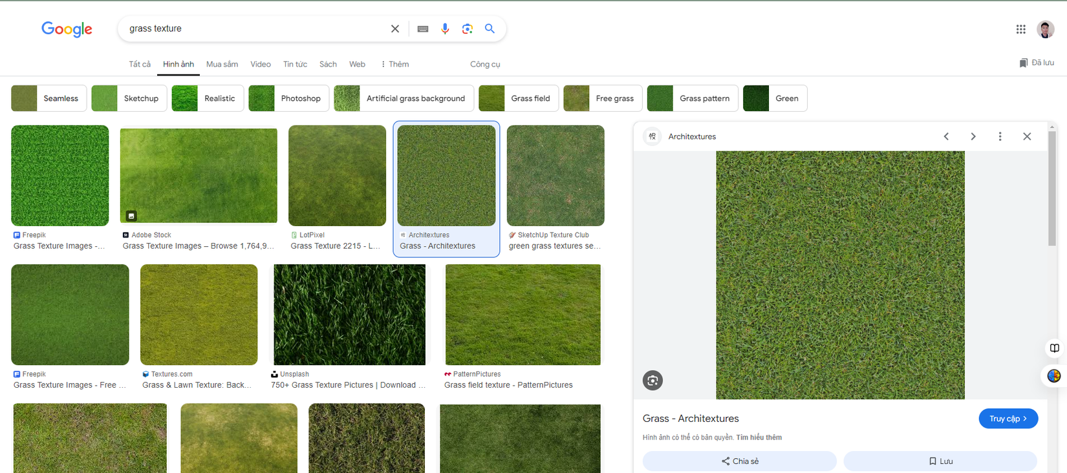Screen dimensions: 1067x473
Task: Open the Google apps grid
Action: 1020,29
